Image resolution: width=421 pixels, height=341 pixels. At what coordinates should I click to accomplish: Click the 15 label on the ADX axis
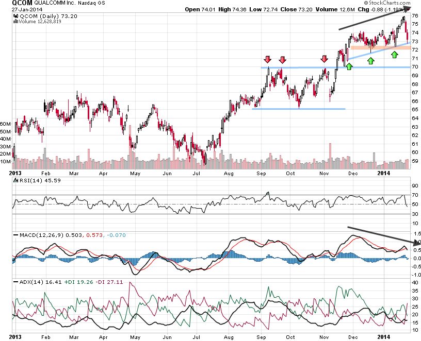415,322
